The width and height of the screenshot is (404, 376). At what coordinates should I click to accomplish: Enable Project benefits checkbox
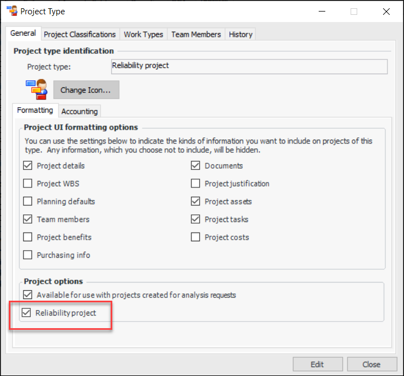coord(28,237)
